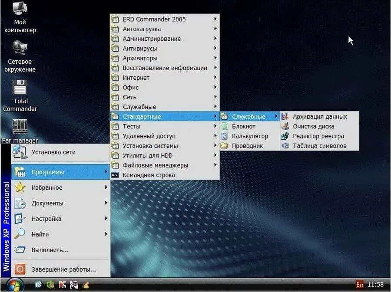
Task: Select the highlighted Стандартные menu entry
Action: coord(165,117)
